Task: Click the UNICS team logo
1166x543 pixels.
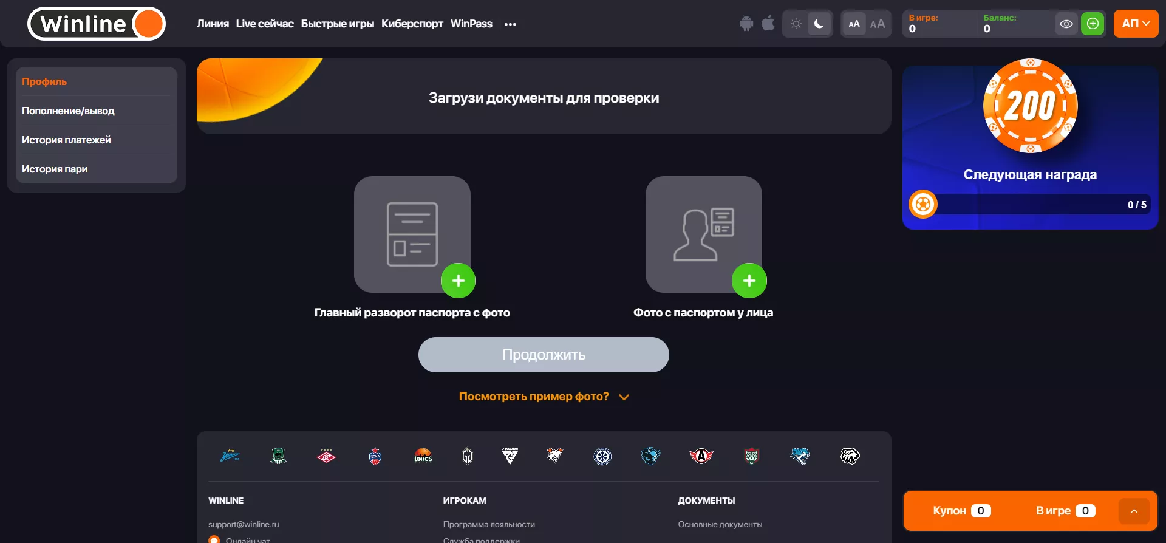Action: [x=423, y=456]
